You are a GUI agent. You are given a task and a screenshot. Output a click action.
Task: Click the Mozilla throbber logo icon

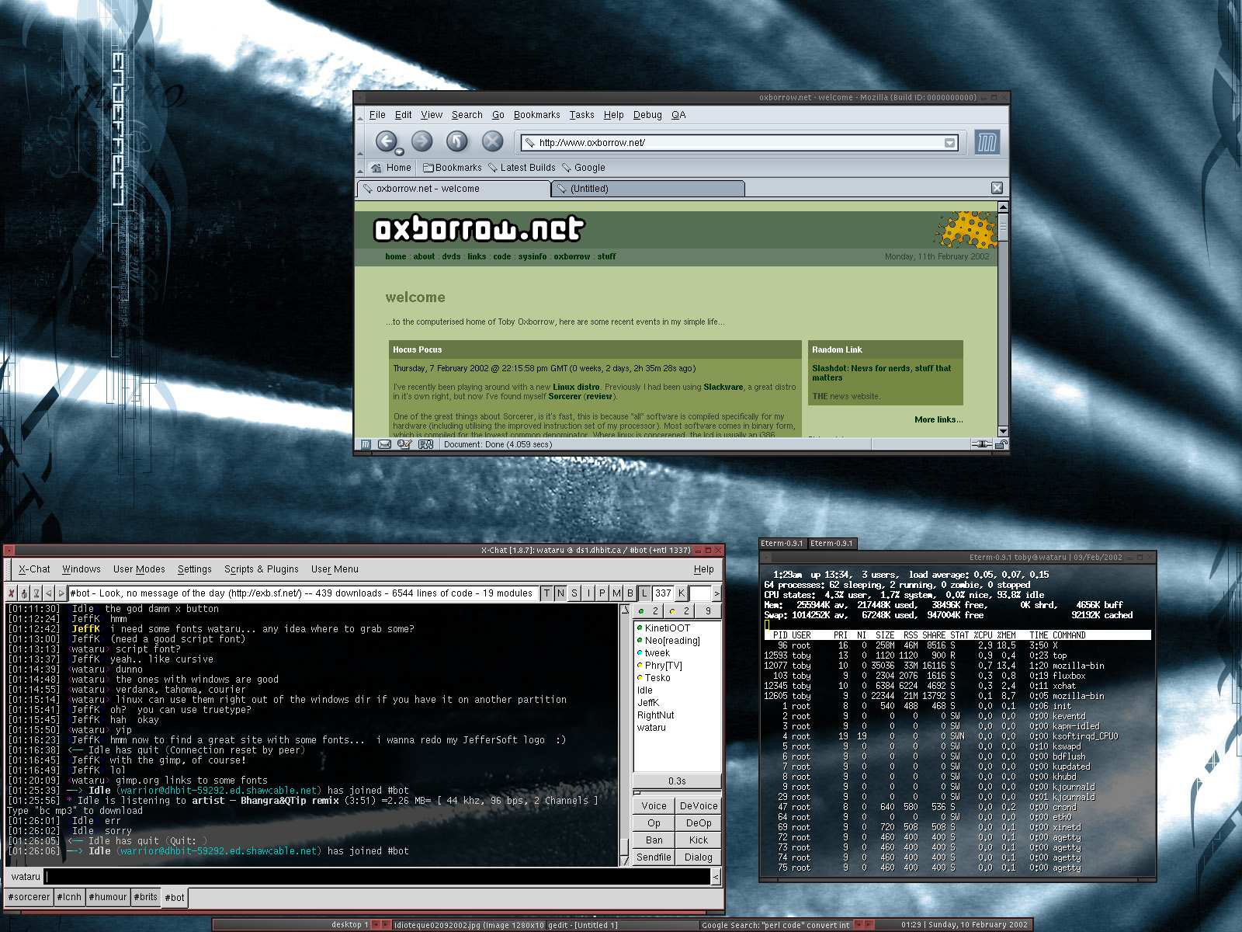pos(987,142)
